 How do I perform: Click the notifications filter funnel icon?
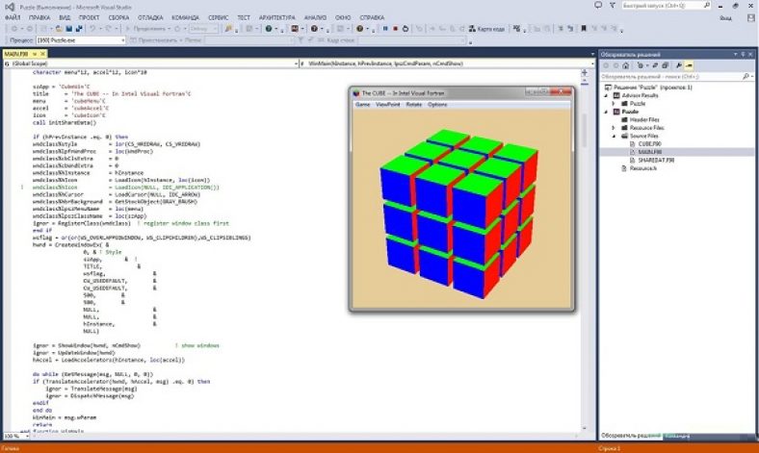coord(612,6)
